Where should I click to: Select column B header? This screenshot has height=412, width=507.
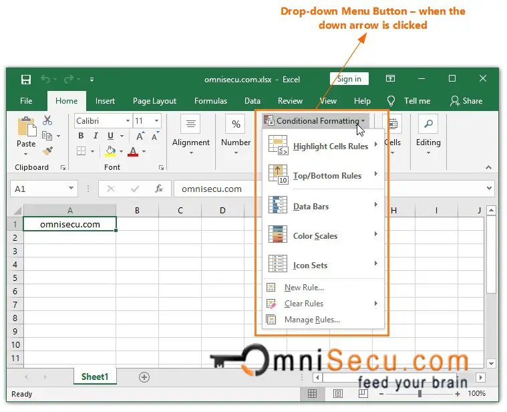point(137,211)
